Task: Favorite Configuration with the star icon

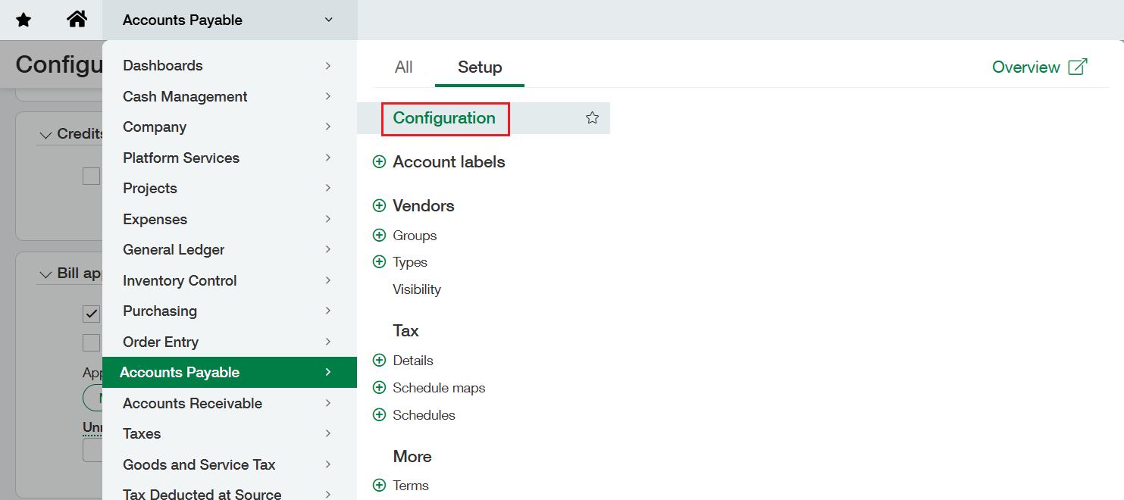Action: (x=592, y=118)
